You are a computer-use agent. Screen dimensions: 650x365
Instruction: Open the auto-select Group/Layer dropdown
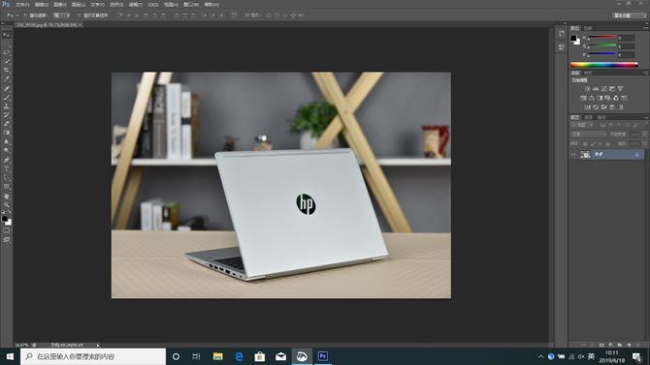click(61, 15)
